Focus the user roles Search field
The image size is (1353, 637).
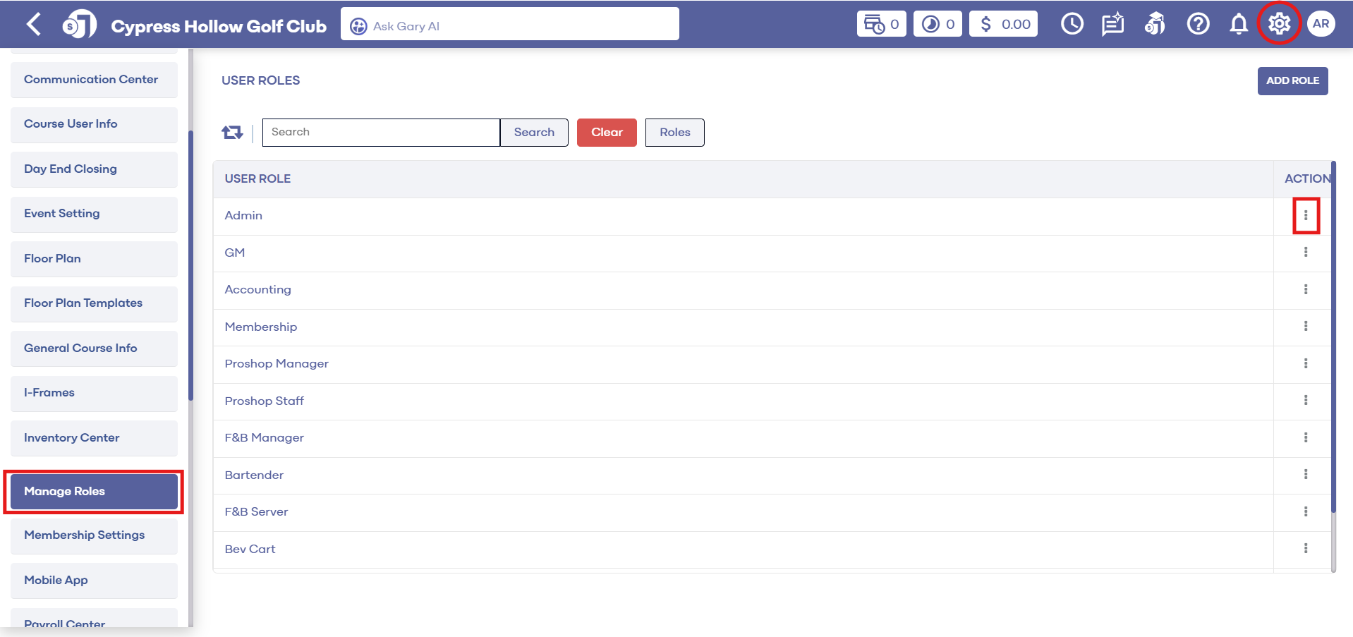381,133
